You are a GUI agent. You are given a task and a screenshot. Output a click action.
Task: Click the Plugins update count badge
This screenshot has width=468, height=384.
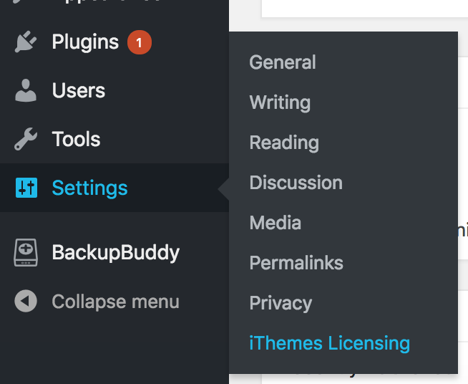[140, 42]
